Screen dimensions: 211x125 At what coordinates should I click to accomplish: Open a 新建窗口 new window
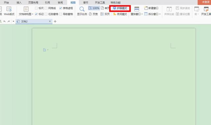coord(151,8)
